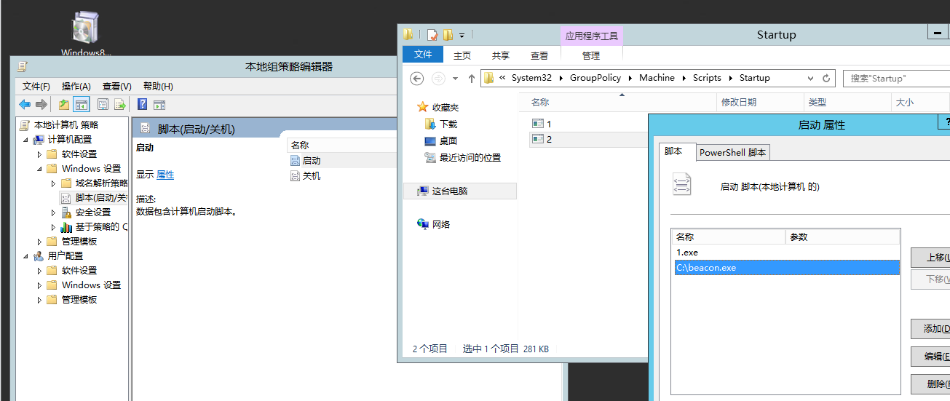950x401 pixels.
Task: Open 查看(V) menu in policy editor
Action: coord(117,86)
